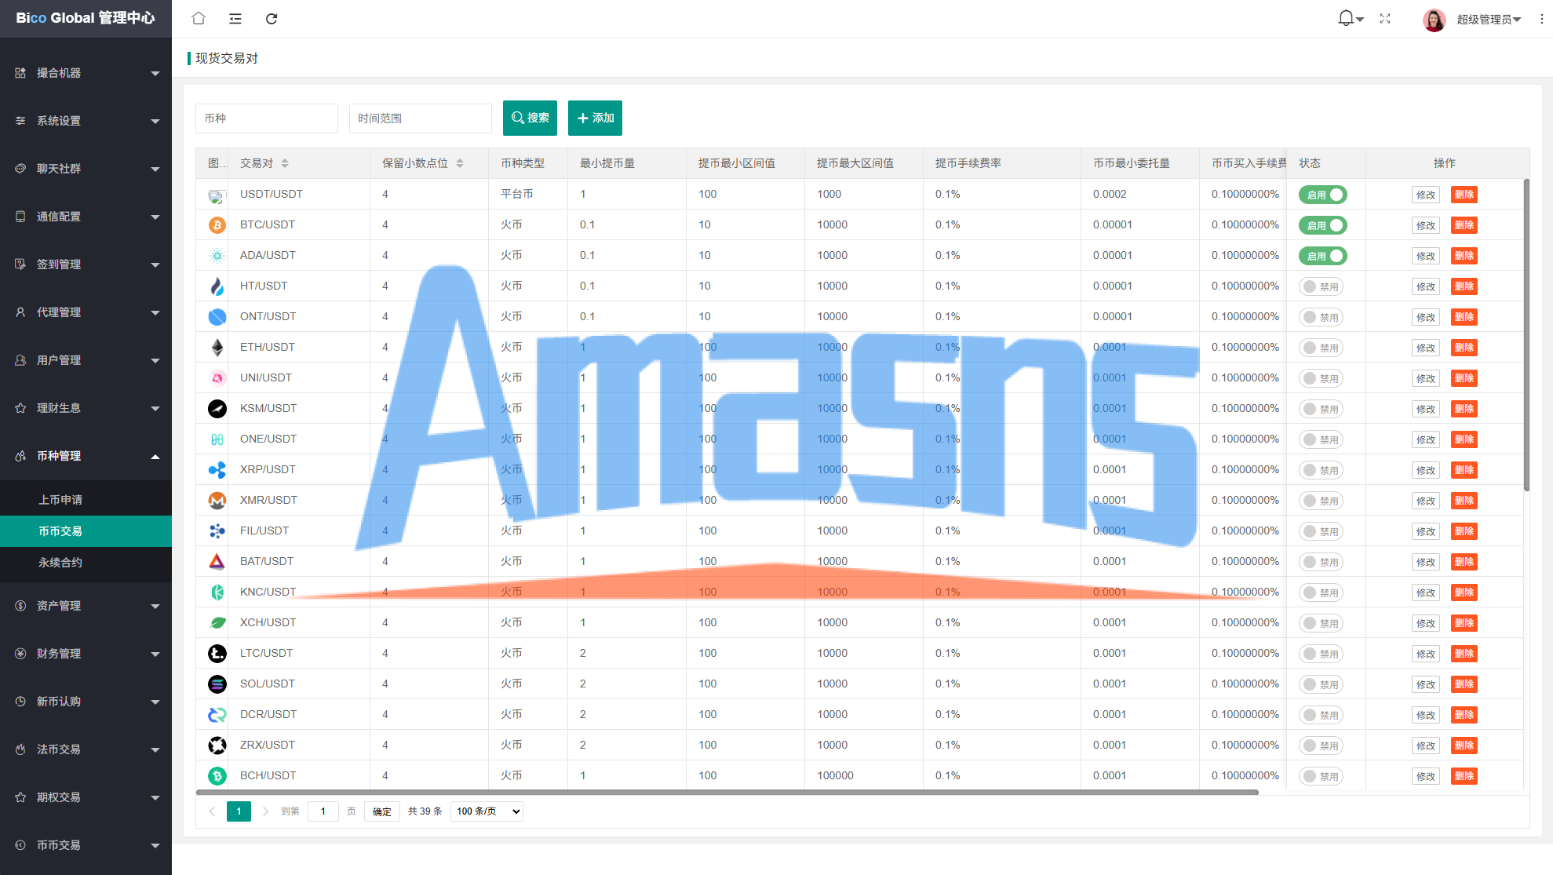Disable the USDT/USDT 启用 status switch
The width and height of the screenshot is (1553, 875).
coord(1322,195)
